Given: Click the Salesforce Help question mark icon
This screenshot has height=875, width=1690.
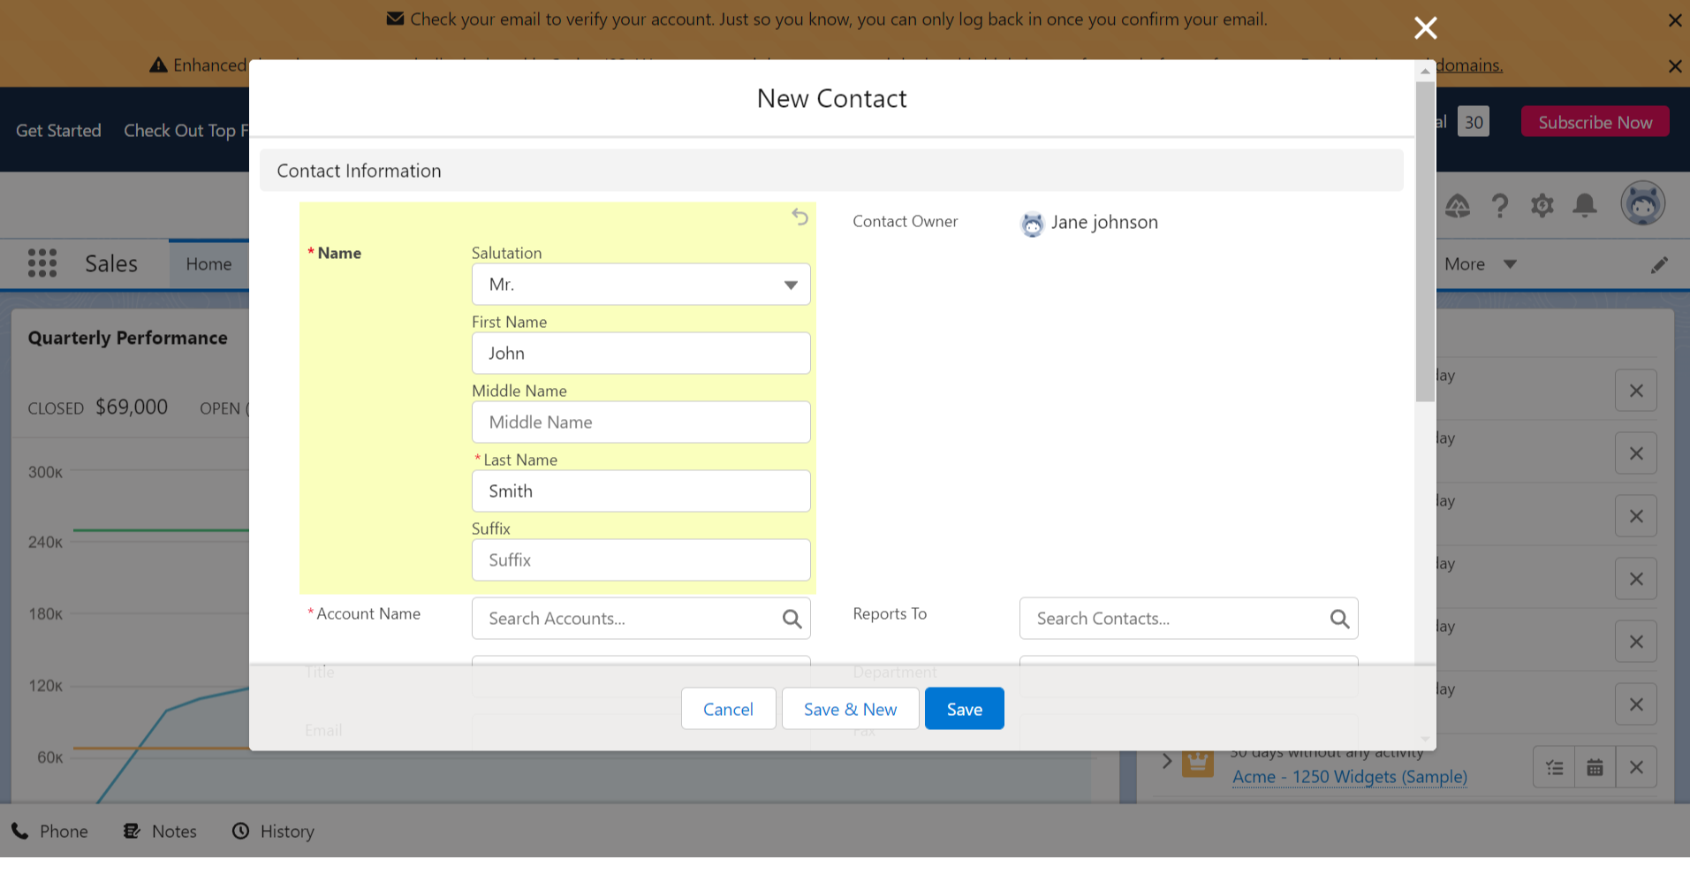Looking at the screenshot, I should 1500,205.
